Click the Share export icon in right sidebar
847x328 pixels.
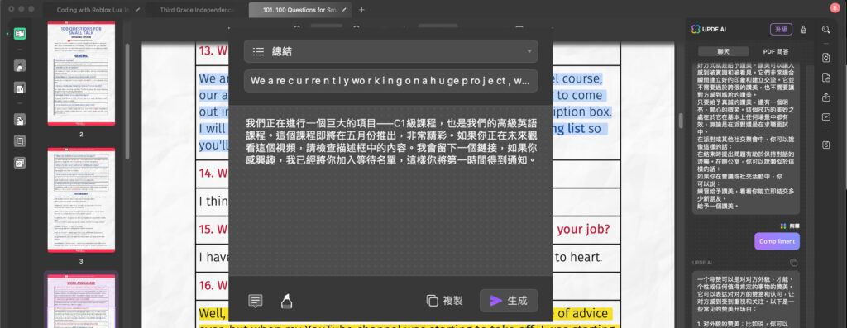click(x=826, y=97)
